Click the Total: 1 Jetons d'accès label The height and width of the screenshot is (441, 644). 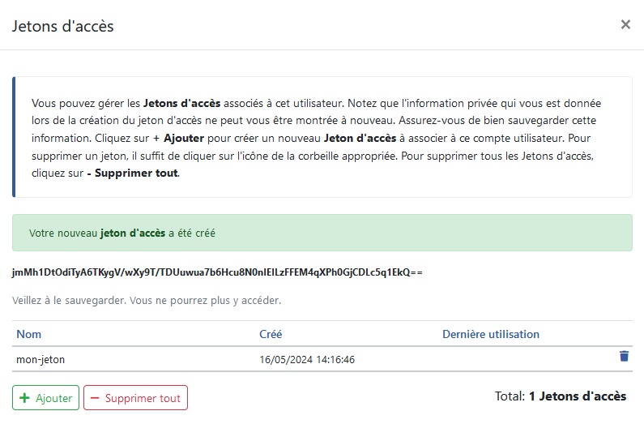pos(561,396)
